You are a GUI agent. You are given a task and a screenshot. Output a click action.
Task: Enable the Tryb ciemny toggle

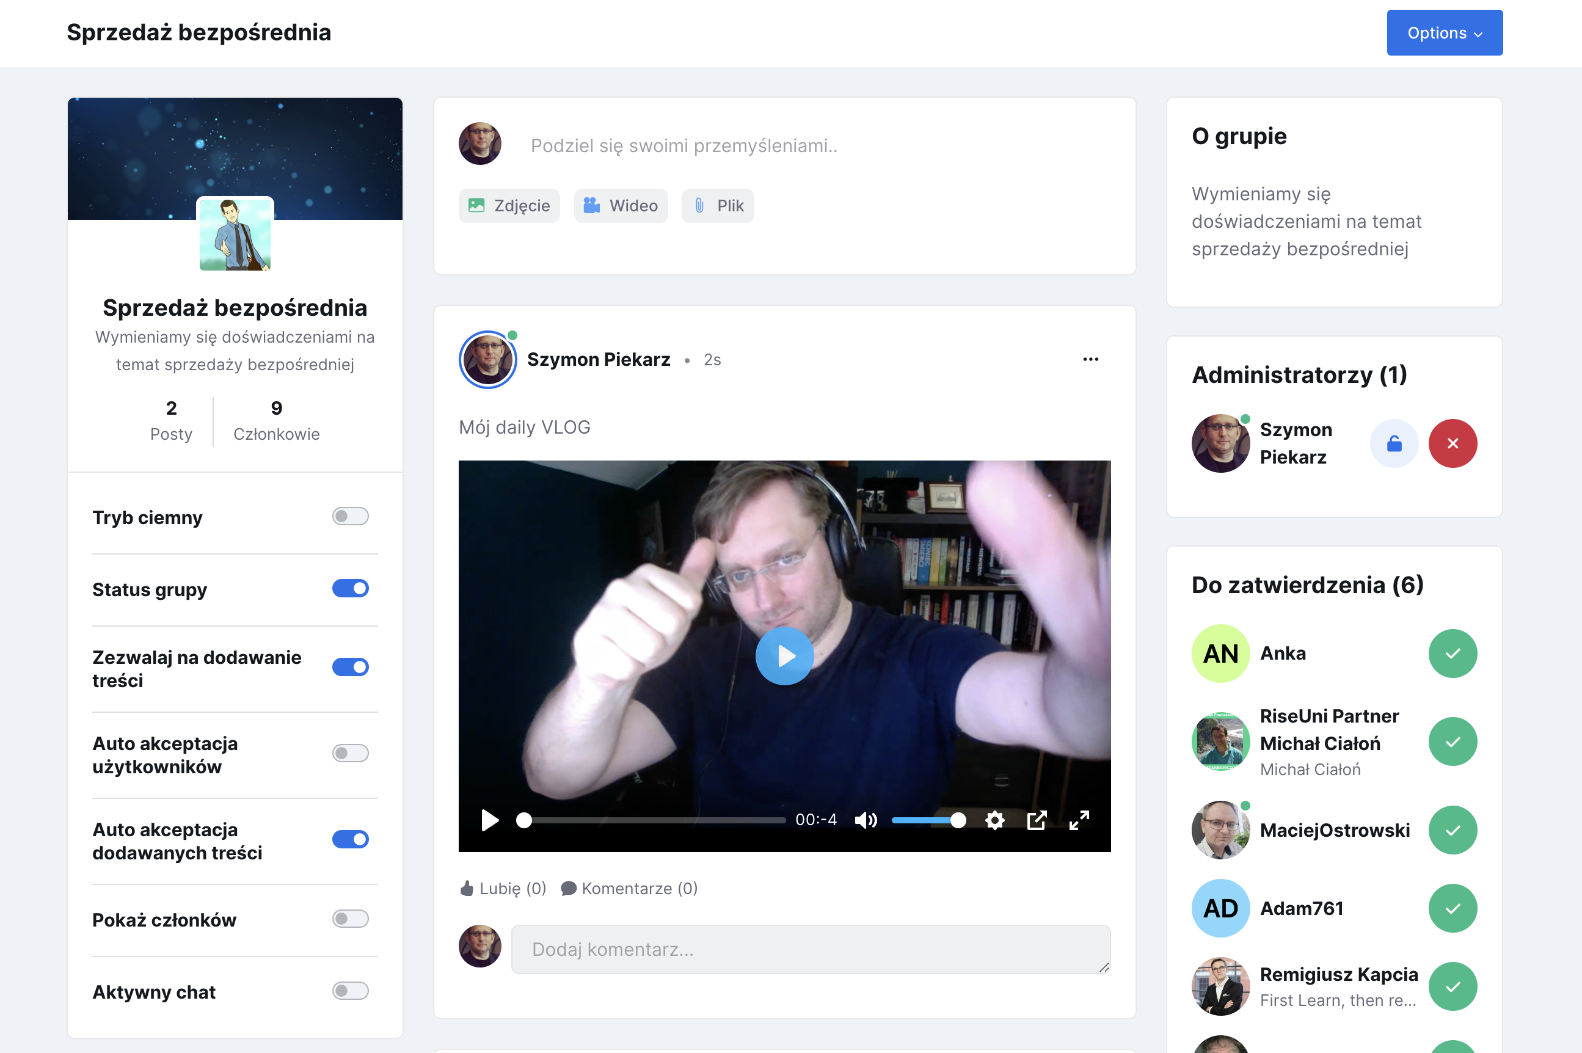tap(351, 517)
